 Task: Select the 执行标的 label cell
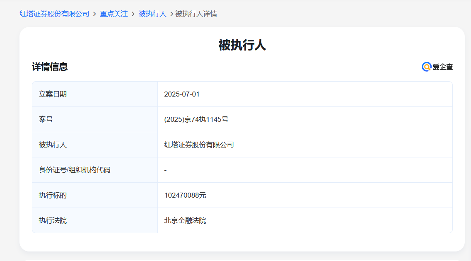(x=95, y=195)
